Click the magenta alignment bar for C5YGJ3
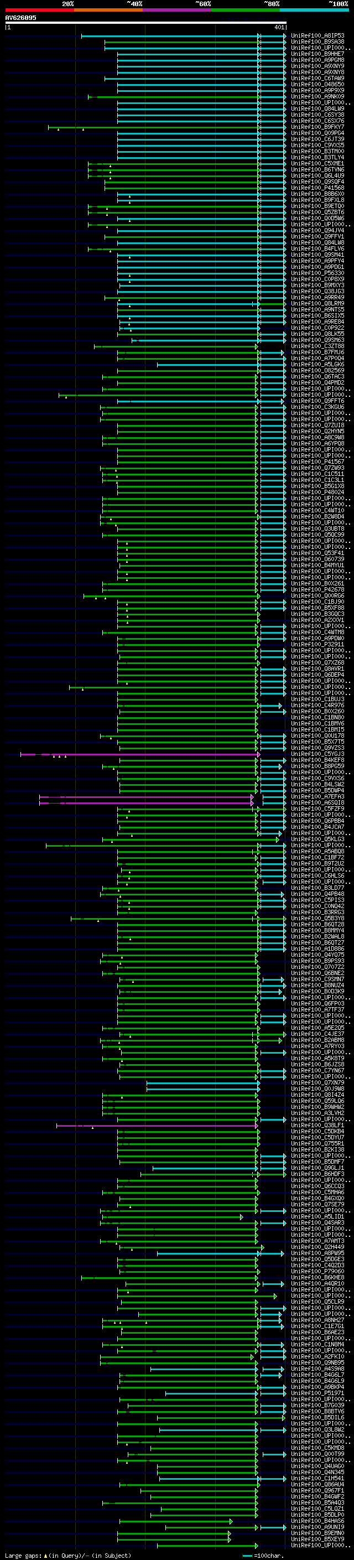The height and width of the screenshot is (1560, 354). click(140, 754)
